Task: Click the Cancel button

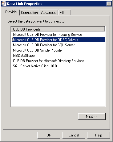Action: 74,135
